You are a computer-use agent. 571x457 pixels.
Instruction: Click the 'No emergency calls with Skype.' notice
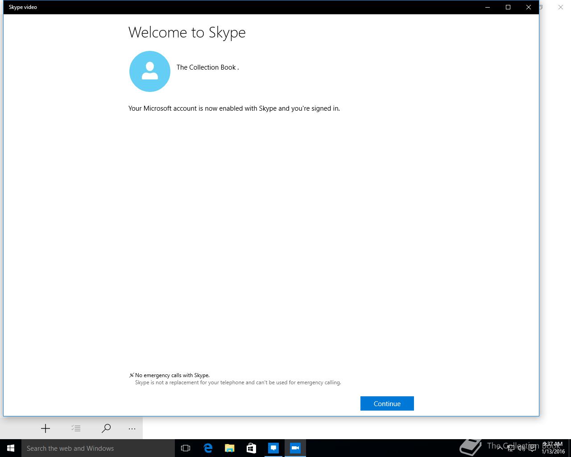(172, 375)
